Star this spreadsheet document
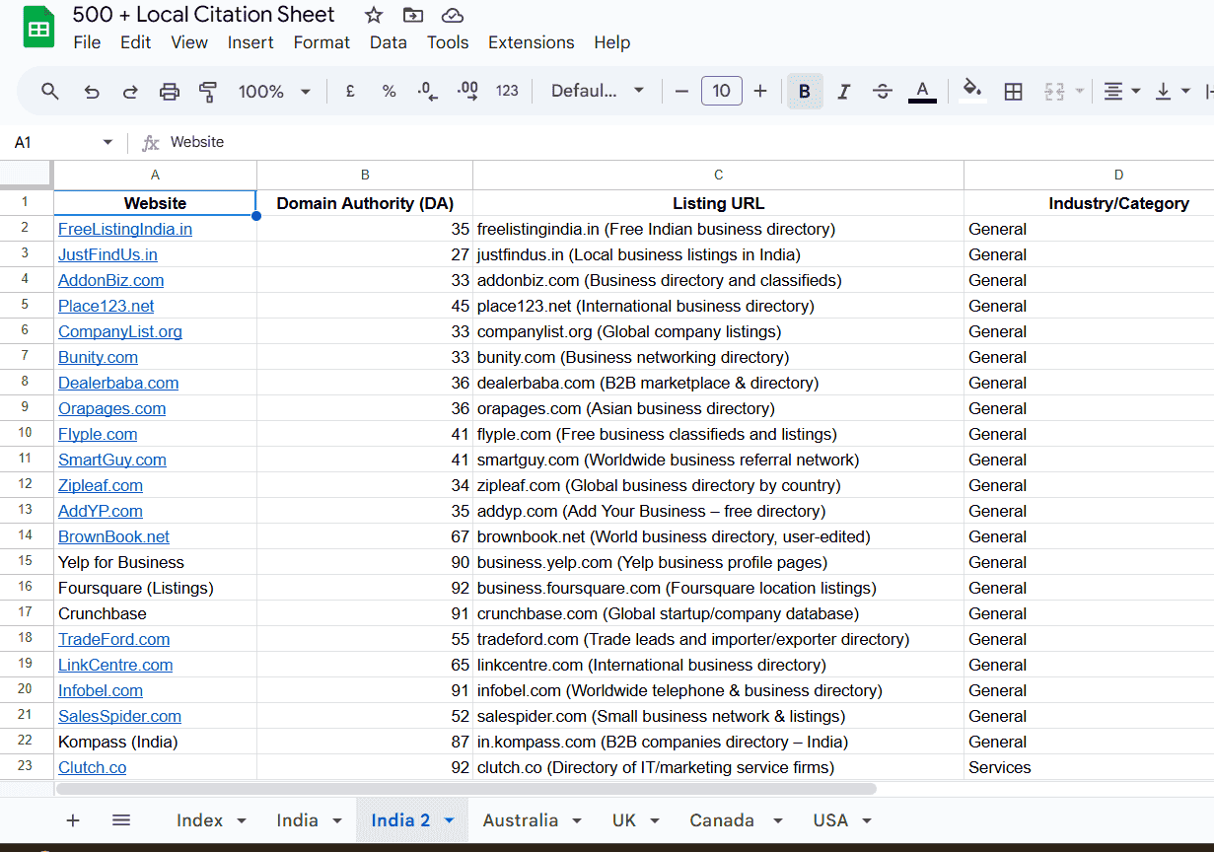Screen dimensions: 1214x852 pos(374,15)
